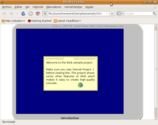158x125 pixels.
Task: Click the Stop loading button
Action: coord(31,14)
